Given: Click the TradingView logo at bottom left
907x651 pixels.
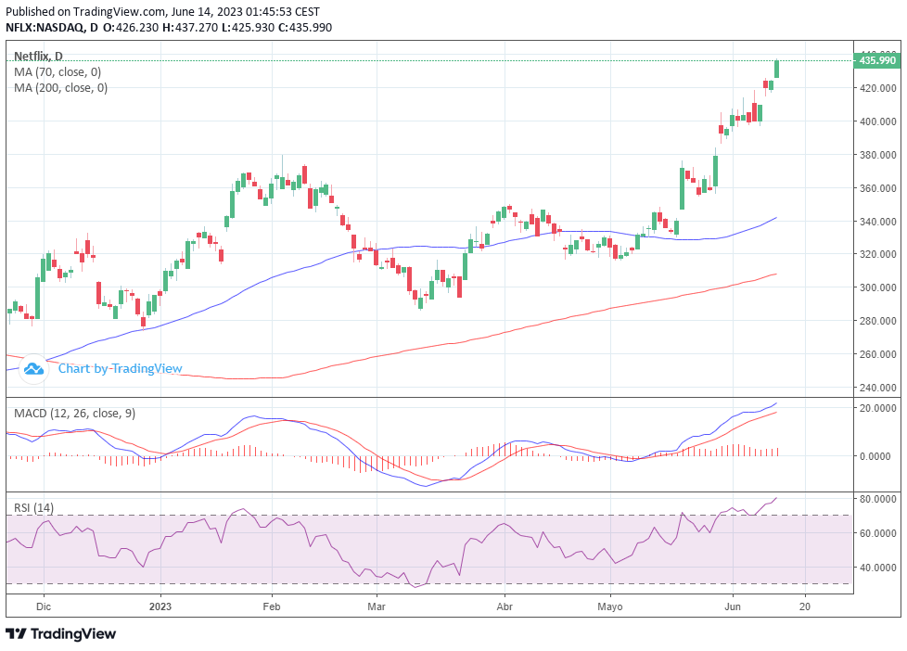Looking at the screenshot, I should click(60, 633).
